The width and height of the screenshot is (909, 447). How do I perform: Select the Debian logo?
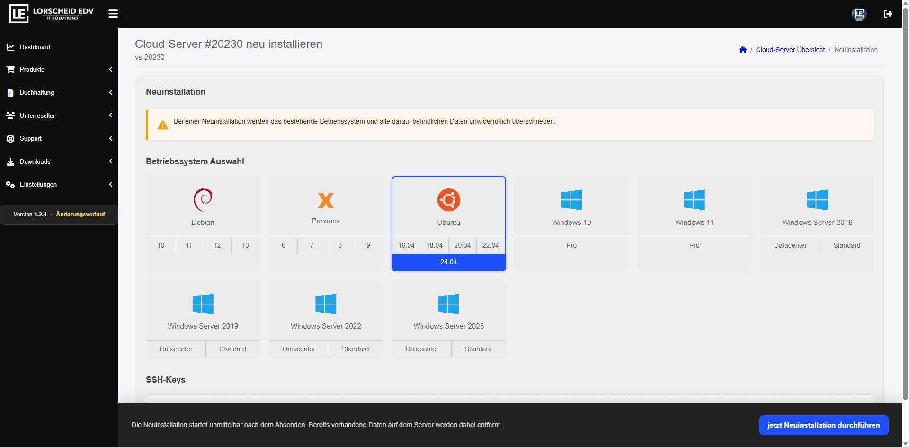[203, 200]
